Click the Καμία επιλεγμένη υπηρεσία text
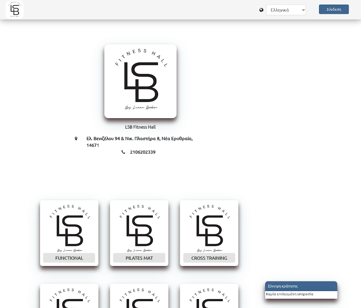Screen dimensions: 361x308 click(290, 294)
